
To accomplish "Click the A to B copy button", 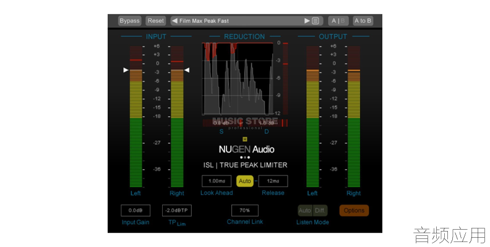I will click(x=363, y=21).
